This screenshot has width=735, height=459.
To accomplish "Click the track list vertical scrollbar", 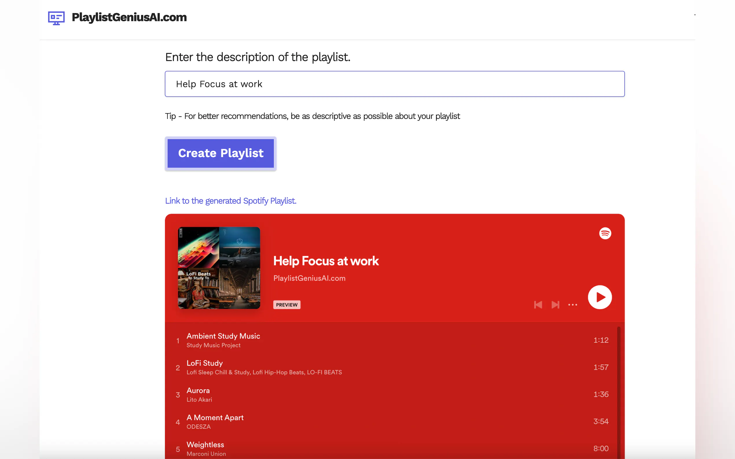I will coord(618,392).
